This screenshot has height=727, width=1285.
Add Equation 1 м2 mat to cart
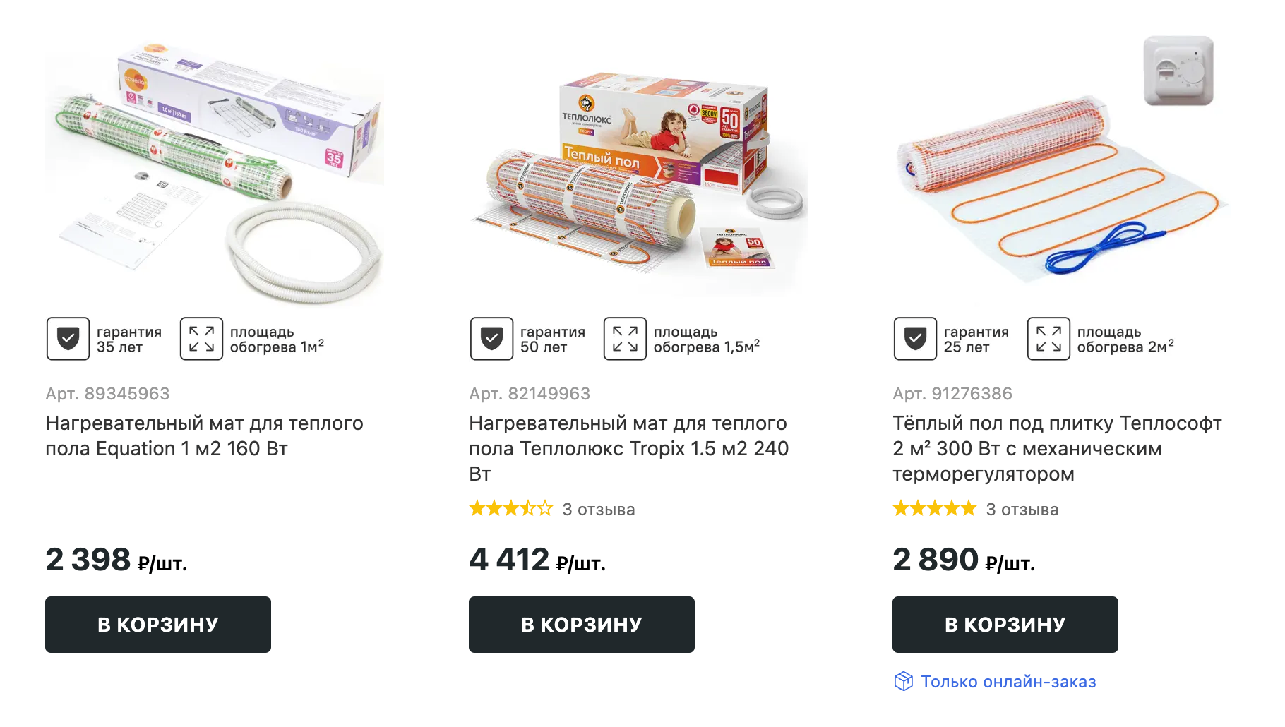[x=158, y=625]
